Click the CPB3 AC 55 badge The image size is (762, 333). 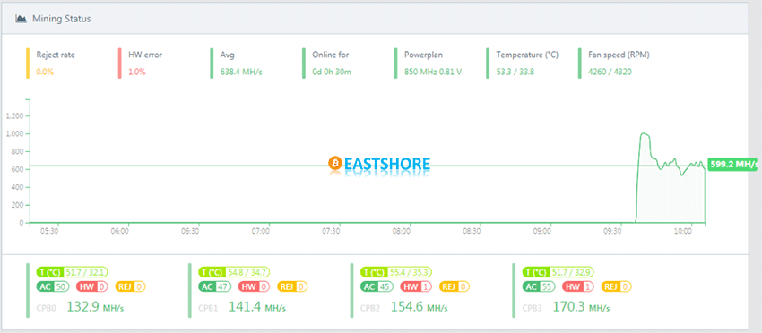(x=539, y=286)
